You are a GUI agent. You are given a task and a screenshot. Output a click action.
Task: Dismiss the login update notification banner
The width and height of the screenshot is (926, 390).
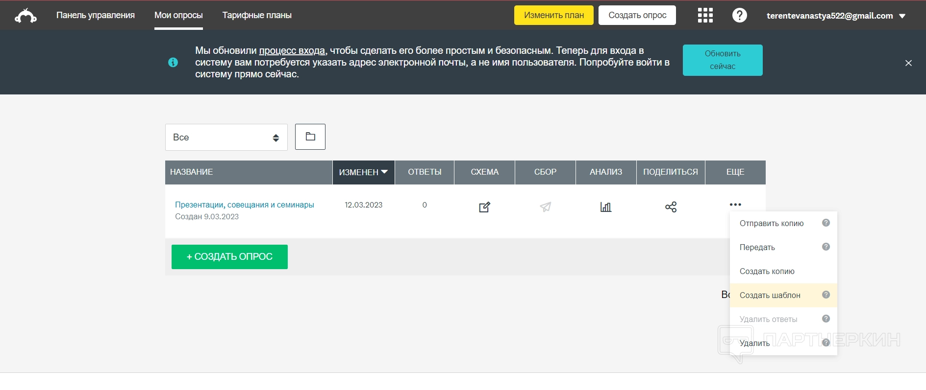pos(908,63)
